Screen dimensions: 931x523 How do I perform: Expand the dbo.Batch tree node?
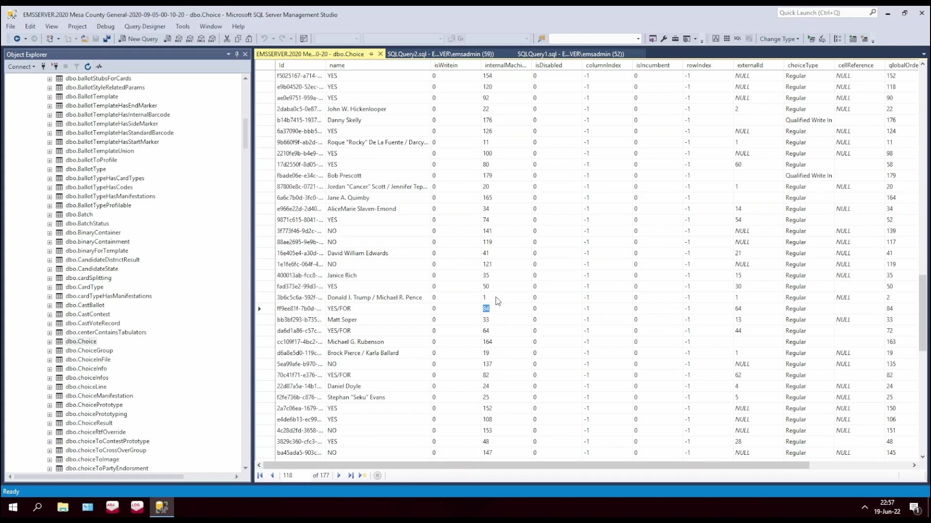tap(49, 215)
